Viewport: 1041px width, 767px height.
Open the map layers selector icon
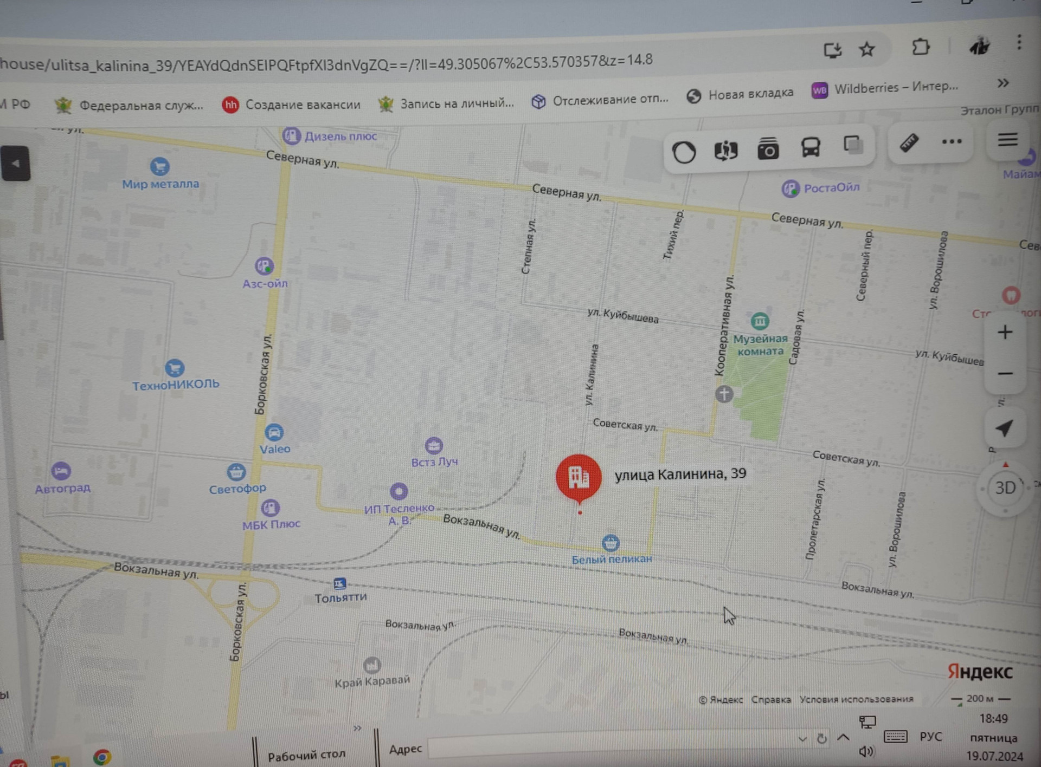tap(853, 145)
